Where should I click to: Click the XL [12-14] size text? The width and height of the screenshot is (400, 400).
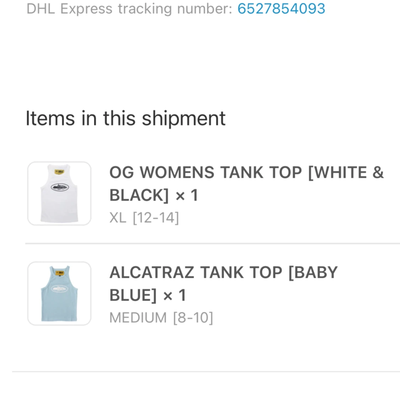pos(144,218)
